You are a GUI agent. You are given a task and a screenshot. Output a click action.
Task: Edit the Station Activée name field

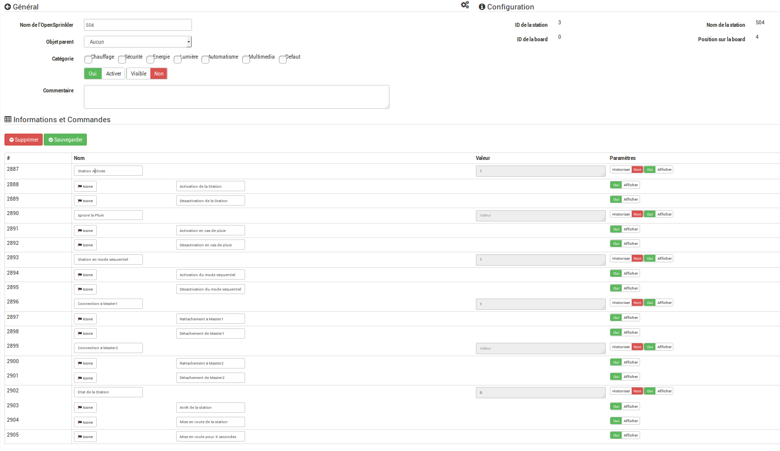(108, 171)
